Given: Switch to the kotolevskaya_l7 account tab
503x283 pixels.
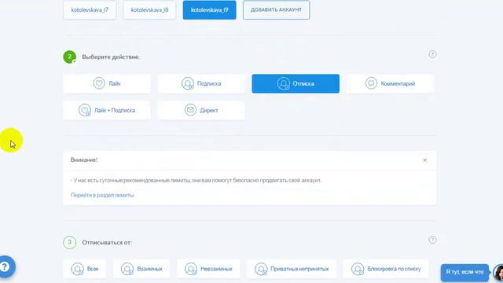Looking at the screenshot, I should [90, 9].
